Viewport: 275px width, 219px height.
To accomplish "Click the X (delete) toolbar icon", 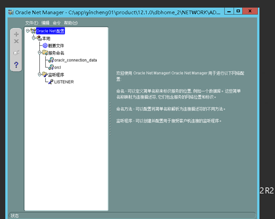I will tap(16, 41).
